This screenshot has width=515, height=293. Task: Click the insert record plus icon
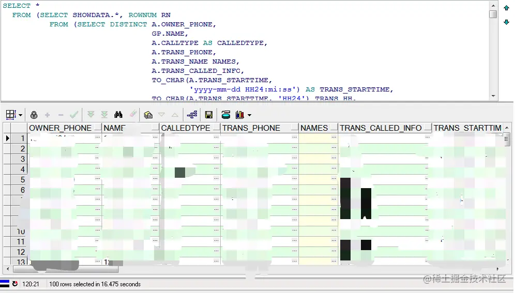tap(47, 115)
